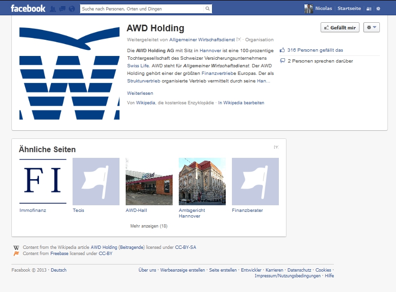This screenshot has height=292, width=396.
Task: Click the Gefällt mir button
Action: 340,27
